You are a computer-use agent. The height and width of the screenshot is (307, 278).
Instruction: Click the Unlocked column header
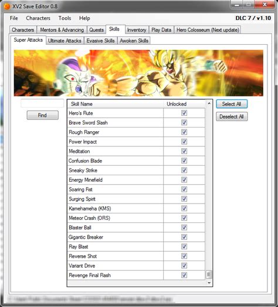pyautogui.click(x=184, y=104)
